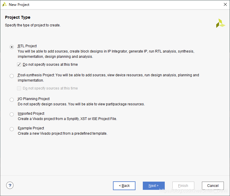Click the 'RTL Project' label text
The width and height of the screenshot is (230, 196).
pos(27,46)
